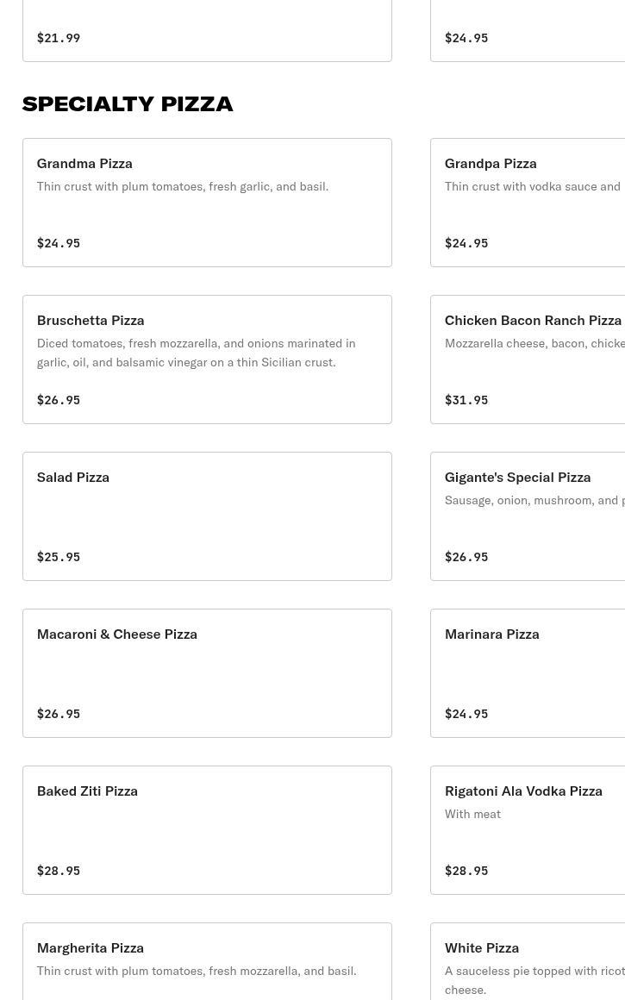Open the White Pizza card
The image size is (625, 1000).
pyautogui.click(x=528, y=961)
